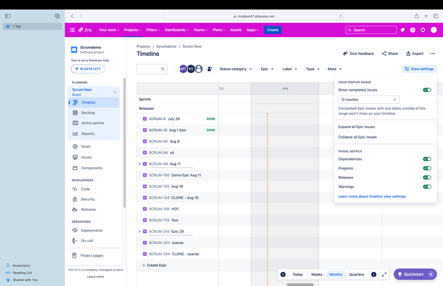
Task: Expand SCRUM-88 epic row
Action: coord(140,164)
